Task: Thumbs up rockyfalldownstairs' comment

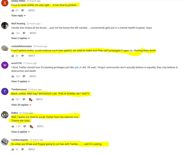Action: coord(13,56)
